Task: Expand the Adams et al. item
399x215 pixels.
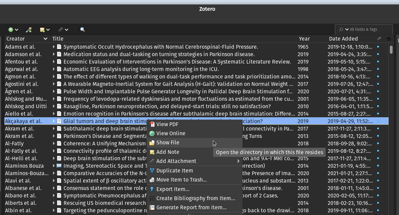Action: (x=54, y=47)
